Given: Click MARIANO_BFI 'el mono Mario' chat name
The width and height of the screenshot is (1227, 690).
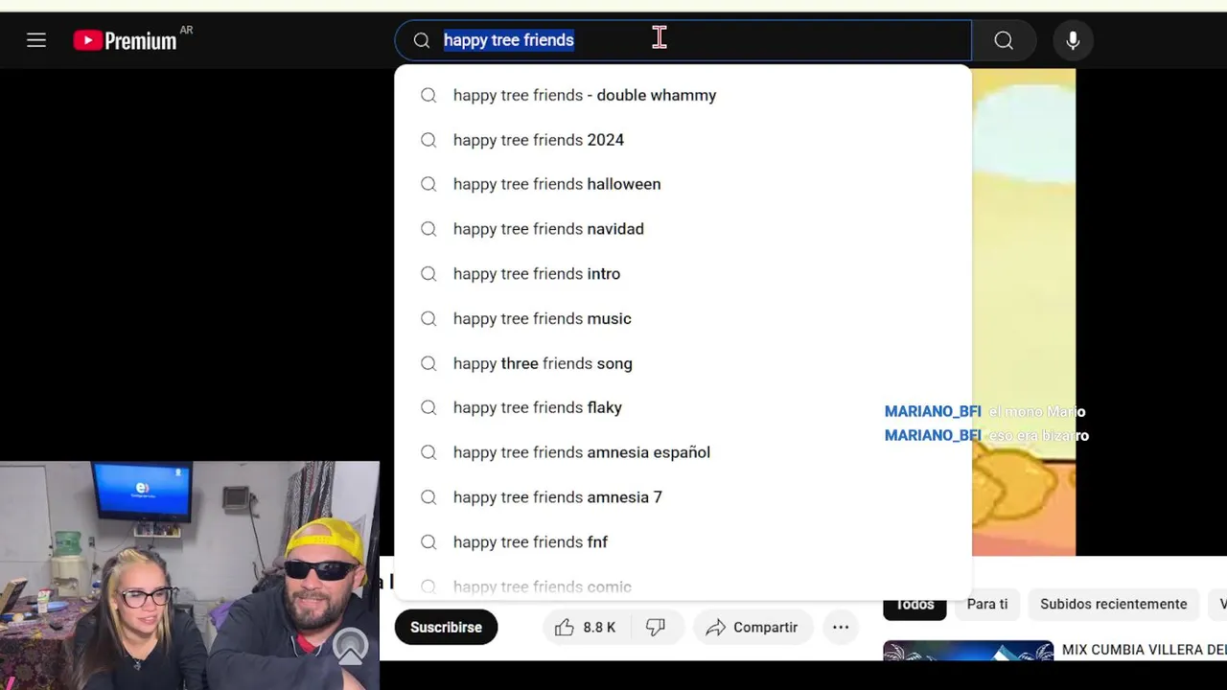Looking at the screenshot, I should tap(933, 411).
